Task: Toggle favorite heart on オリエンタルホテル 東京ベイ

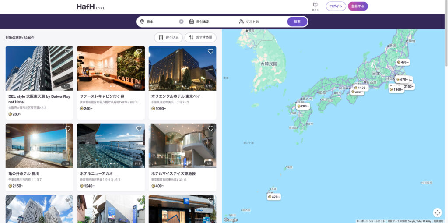Action: [x=210, y=51]
